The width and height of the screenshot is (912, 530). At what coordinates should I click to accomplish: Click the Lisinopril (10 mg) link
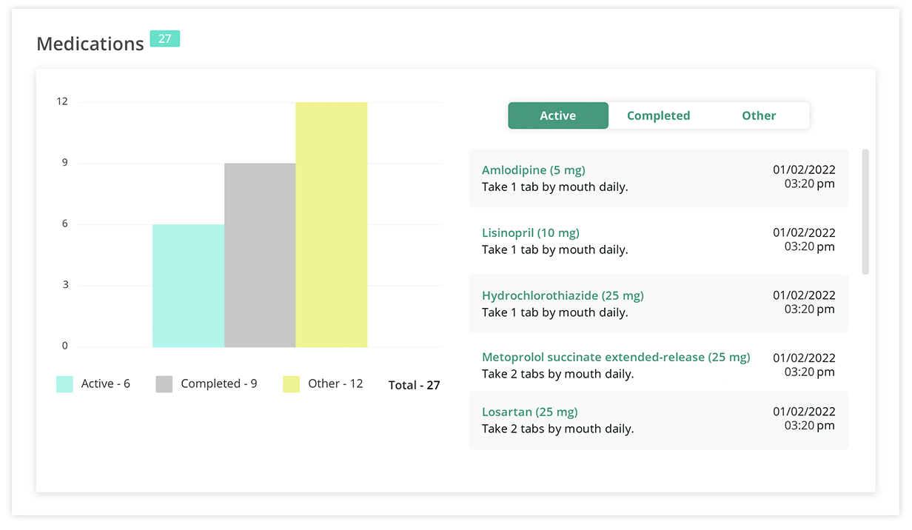(530, 233)
